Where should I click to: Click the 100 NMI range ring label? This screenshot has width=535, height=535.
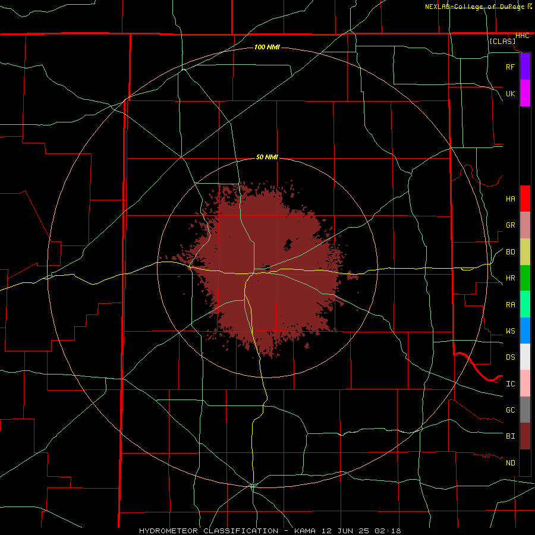click(x=267, y=47)
